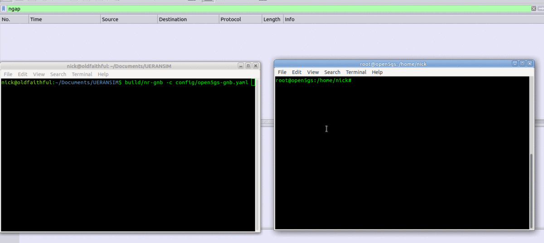The height and width of the screenshot is (243, 544).
Task: Click the display filter bookmark icon
Action: (4, 9)
